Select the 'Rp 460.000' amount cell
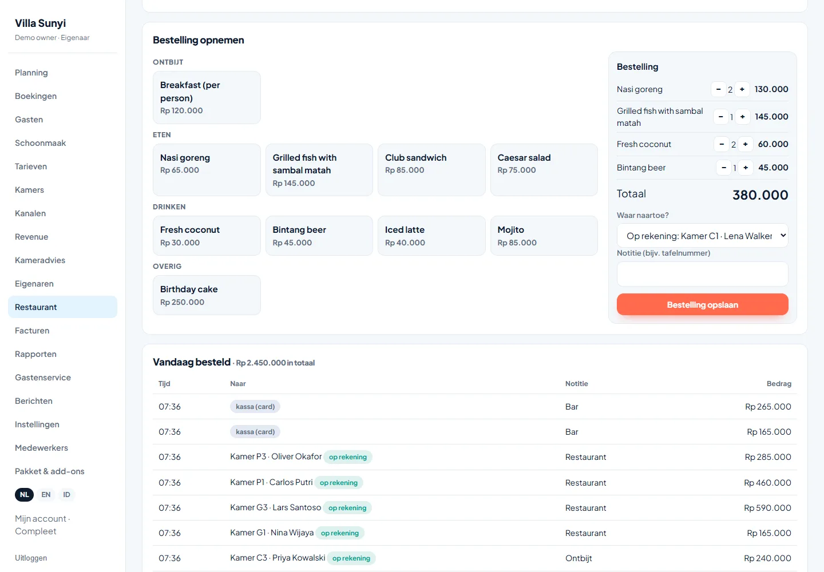The image size is (824, 572). (x=767, y=483)
